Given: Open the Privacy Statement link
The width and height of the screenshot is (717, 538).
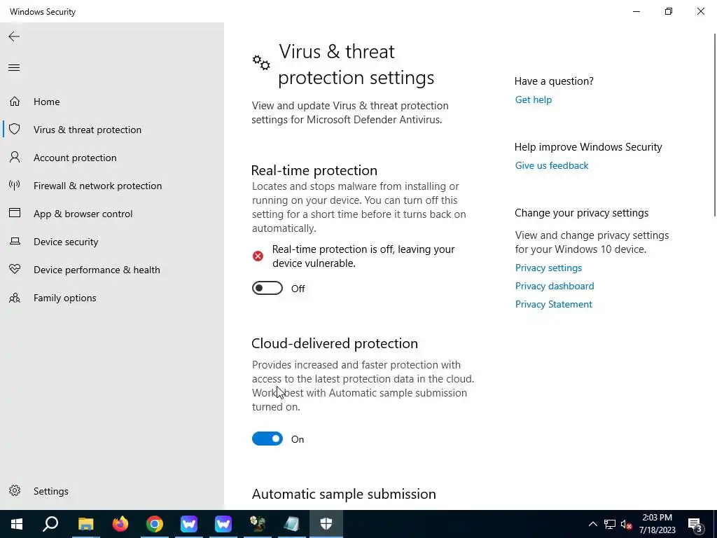Looking at the screenshot, I should pos(553,304).
